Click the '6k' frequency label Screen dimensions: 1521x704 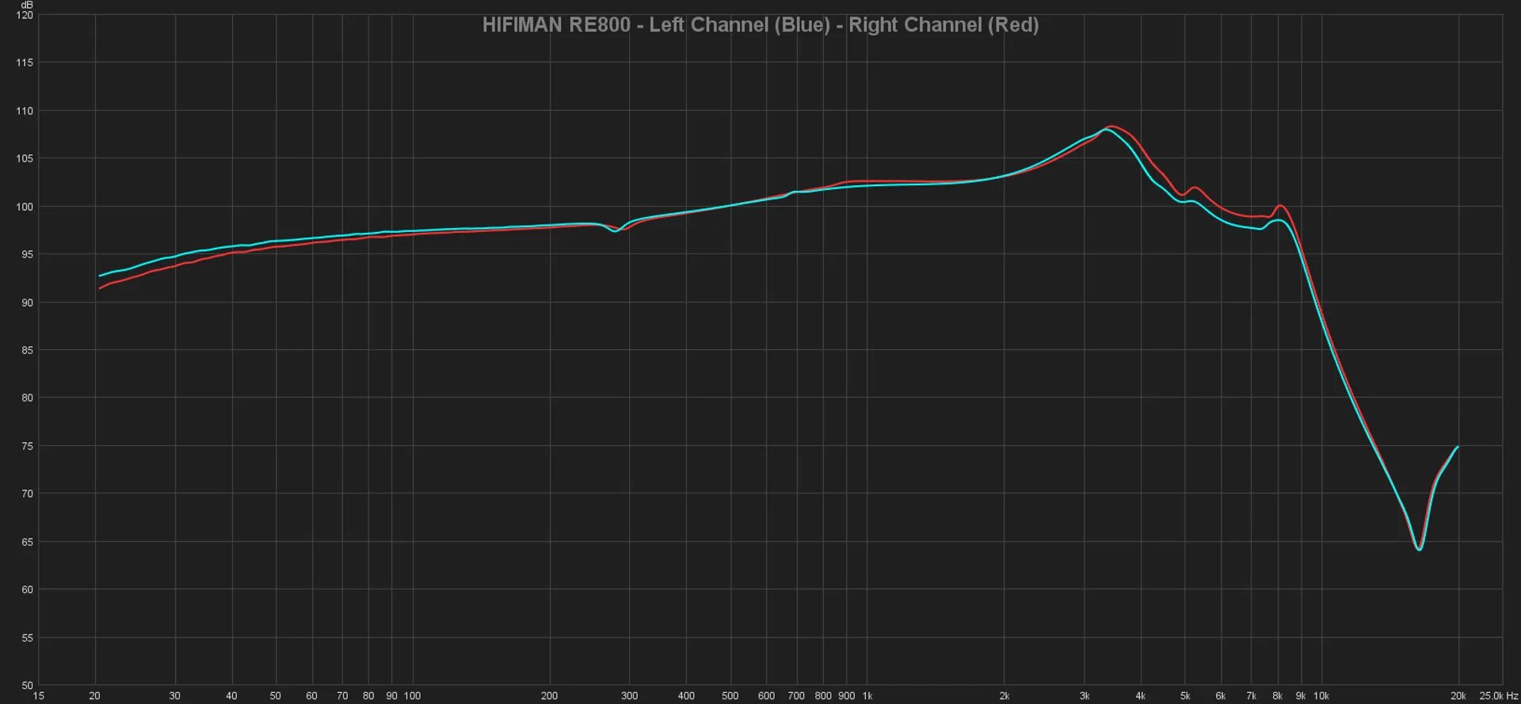1220,696
